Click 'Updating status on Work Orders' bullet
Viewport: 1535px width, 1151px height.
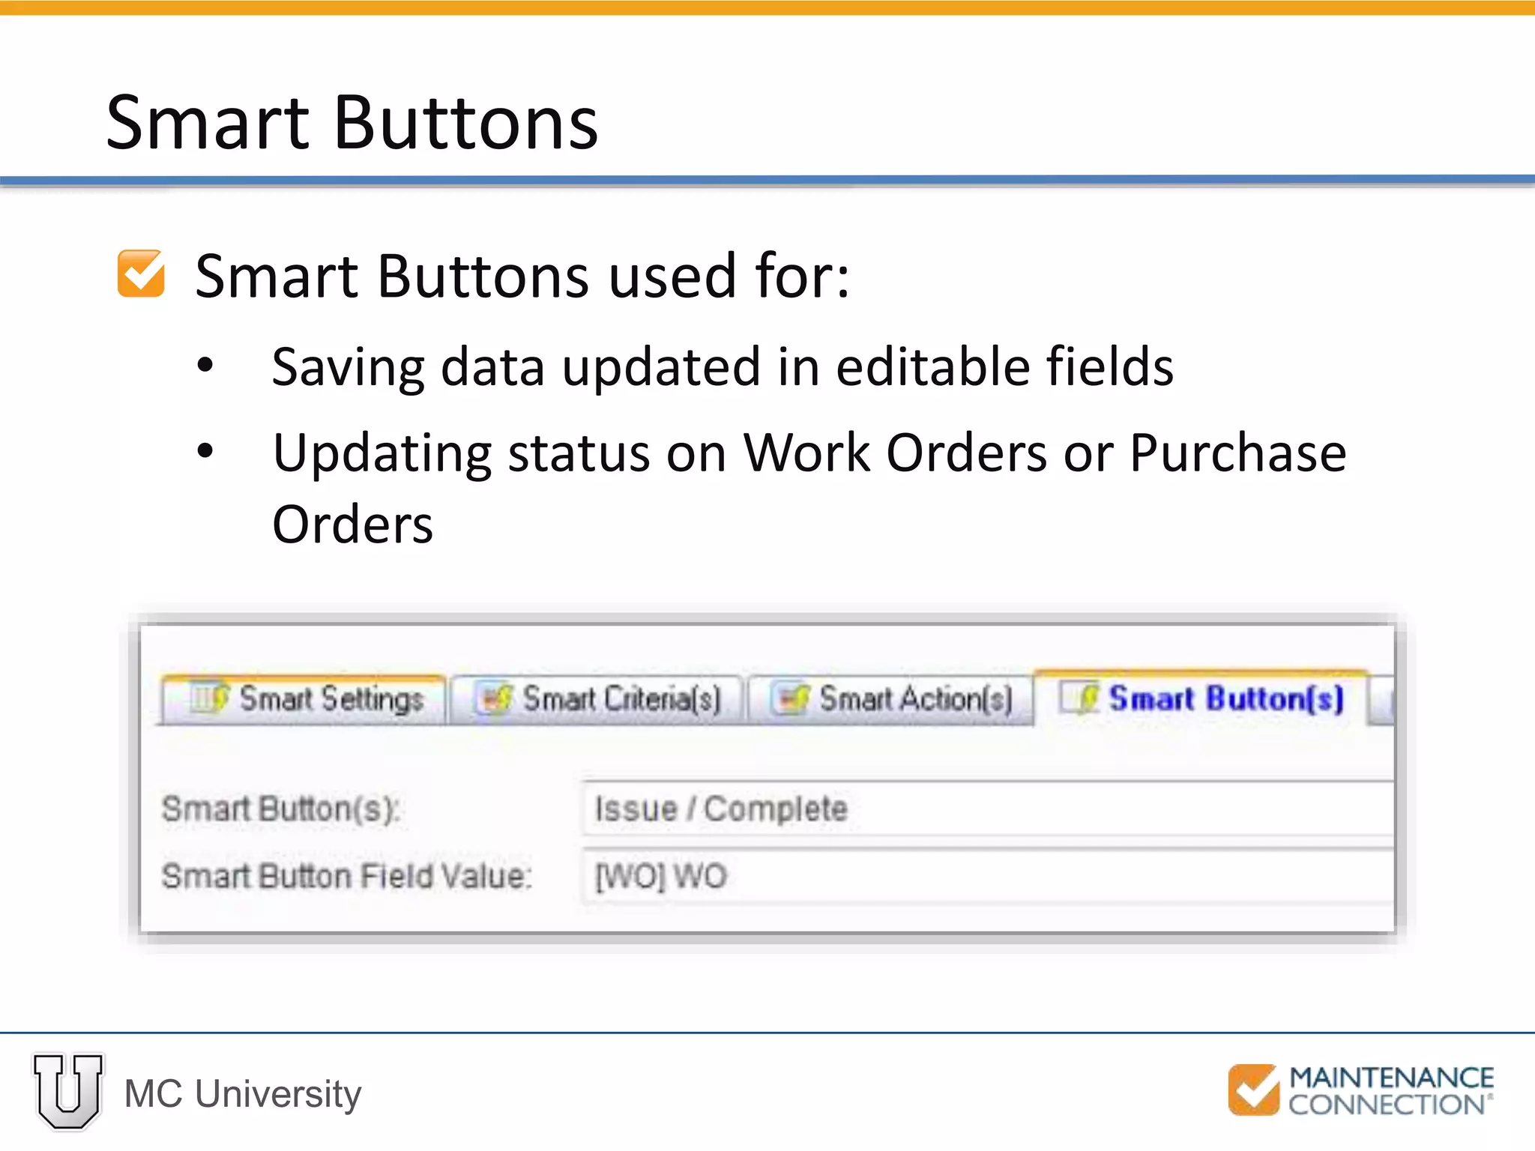click(809, 487)
